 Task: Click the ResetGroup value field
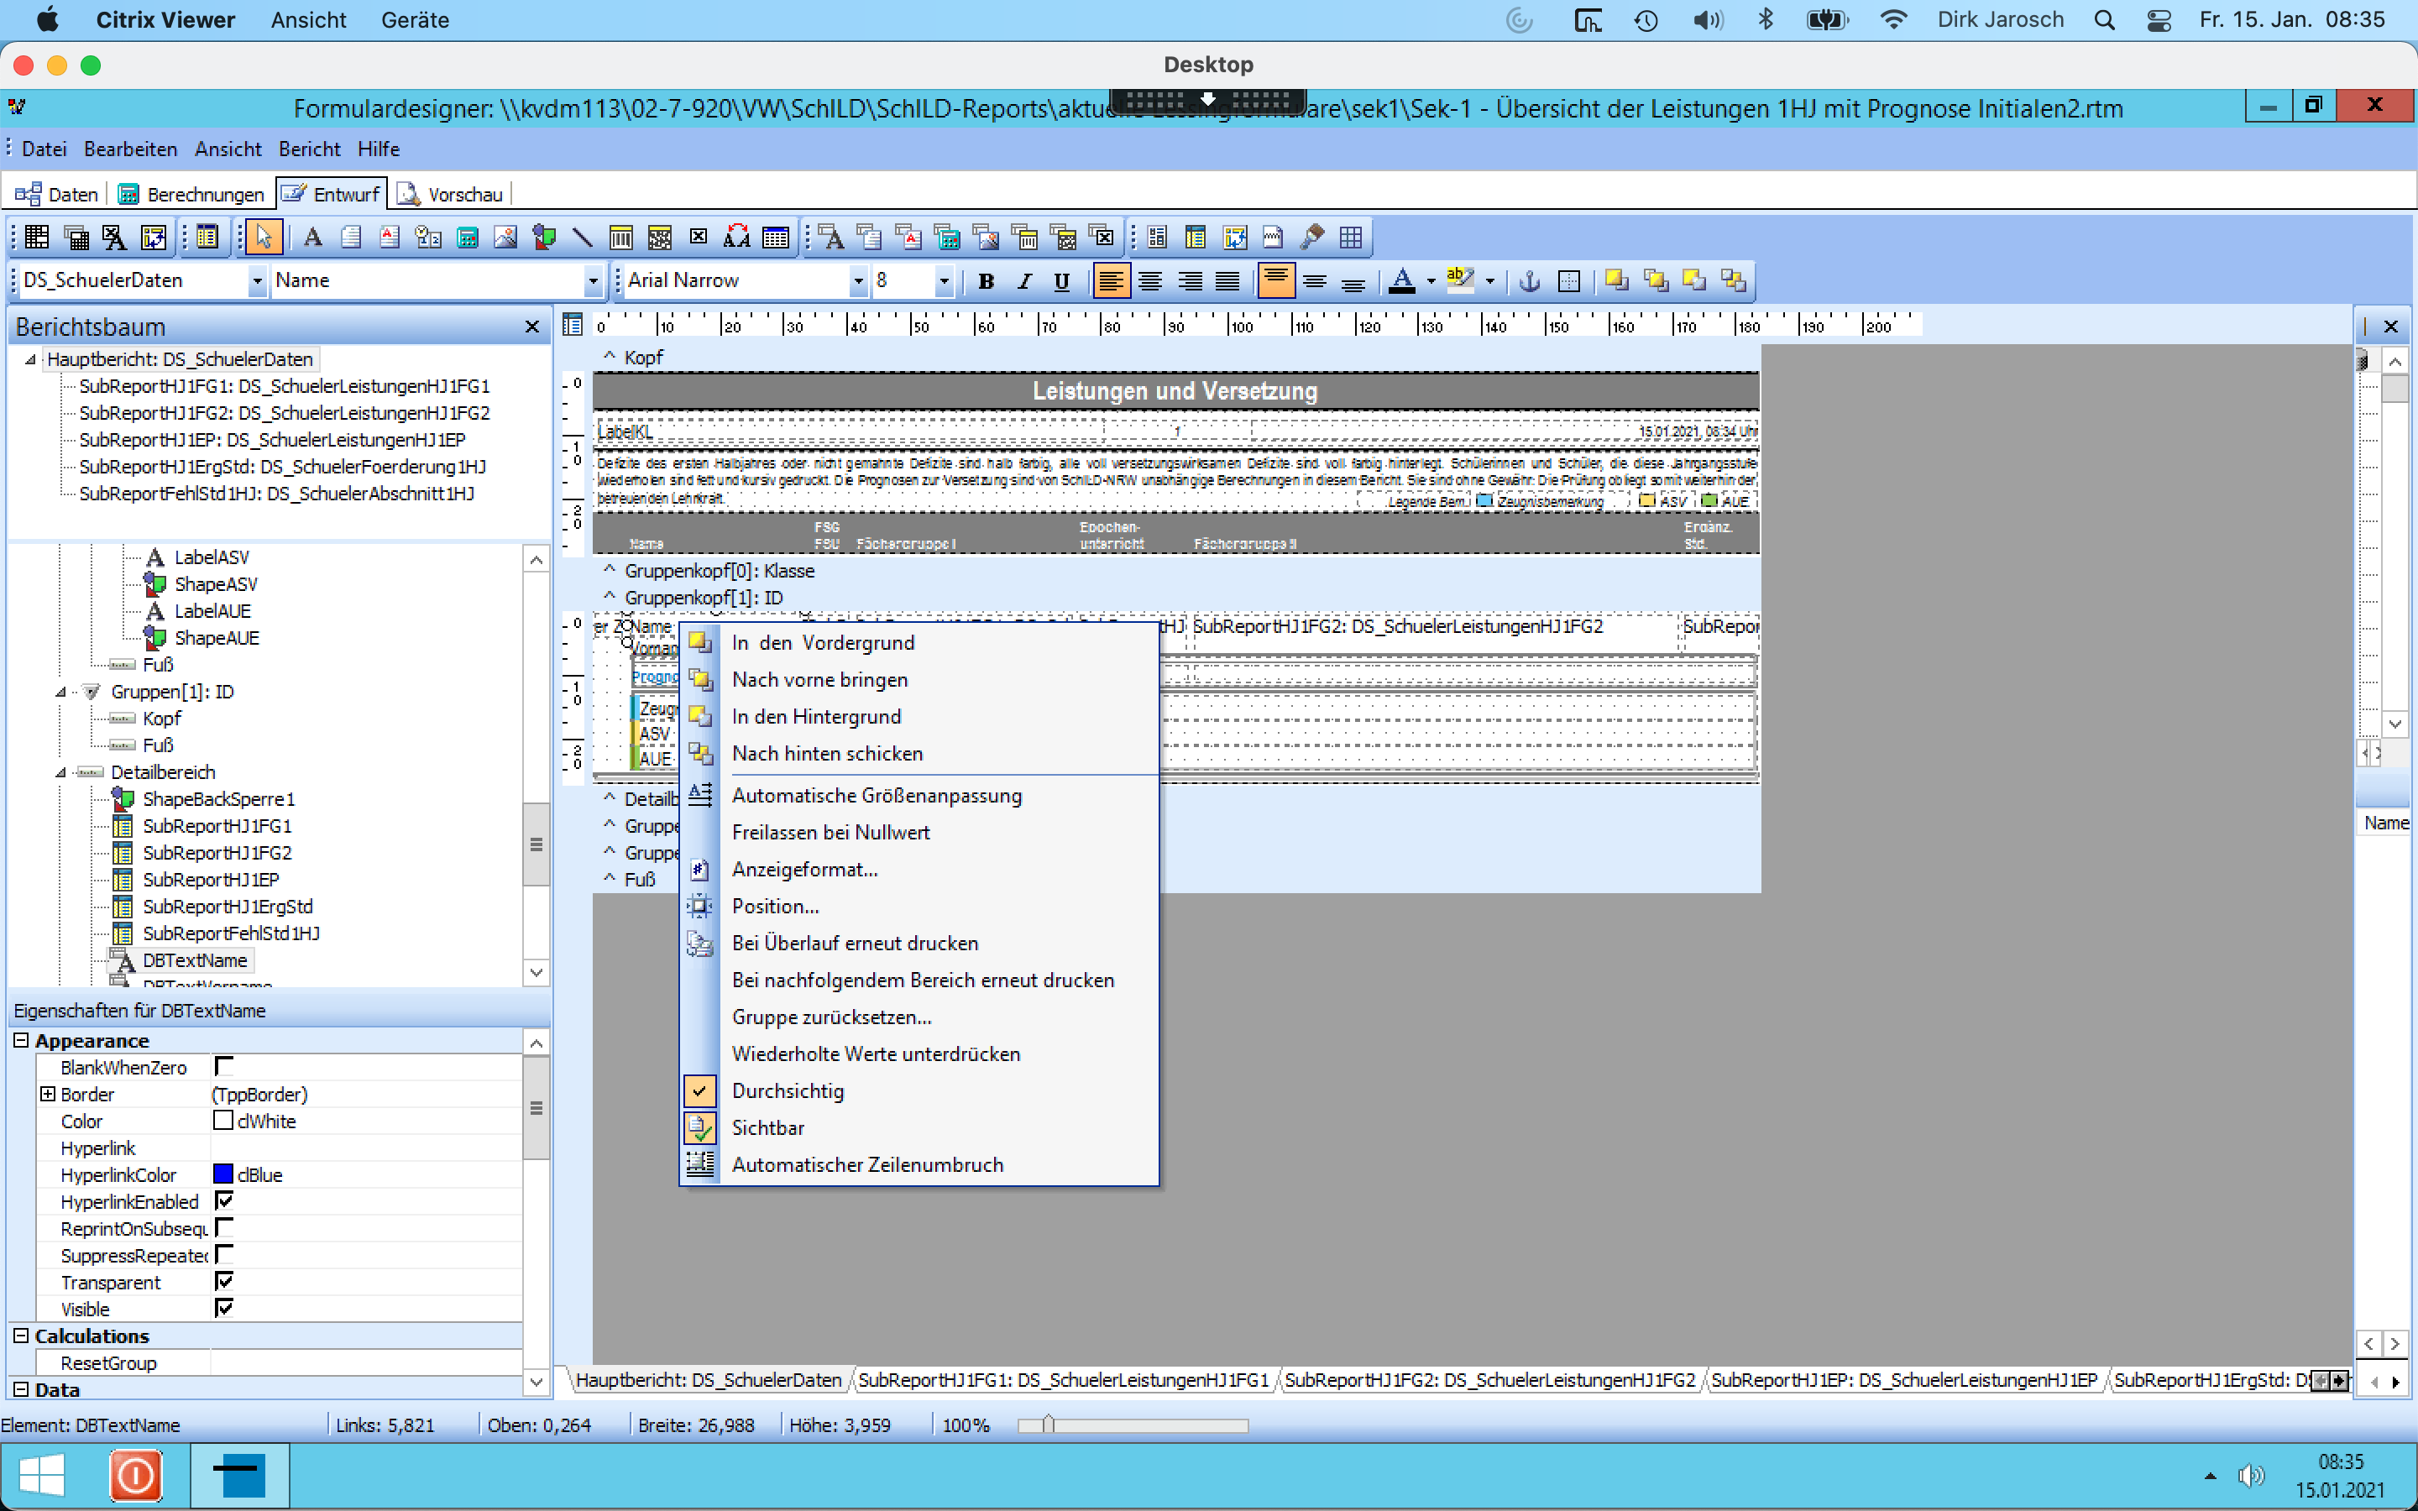click(366, 1362)
